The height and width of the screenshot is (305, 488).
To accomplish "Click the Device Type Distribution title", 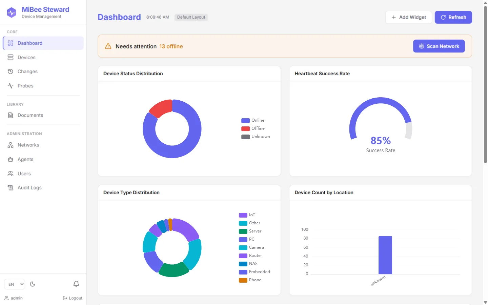I will [131, 192].
